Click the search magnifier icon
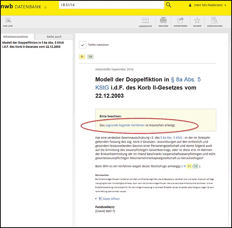Viewport: 232px width, 228px height. click(x=169, y=5)
